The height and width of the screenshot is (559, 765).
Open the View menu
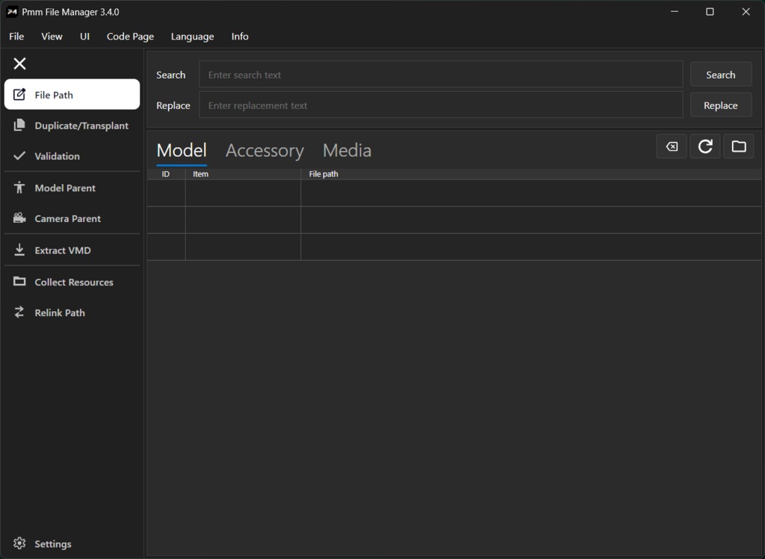click(x=52, y=37)
